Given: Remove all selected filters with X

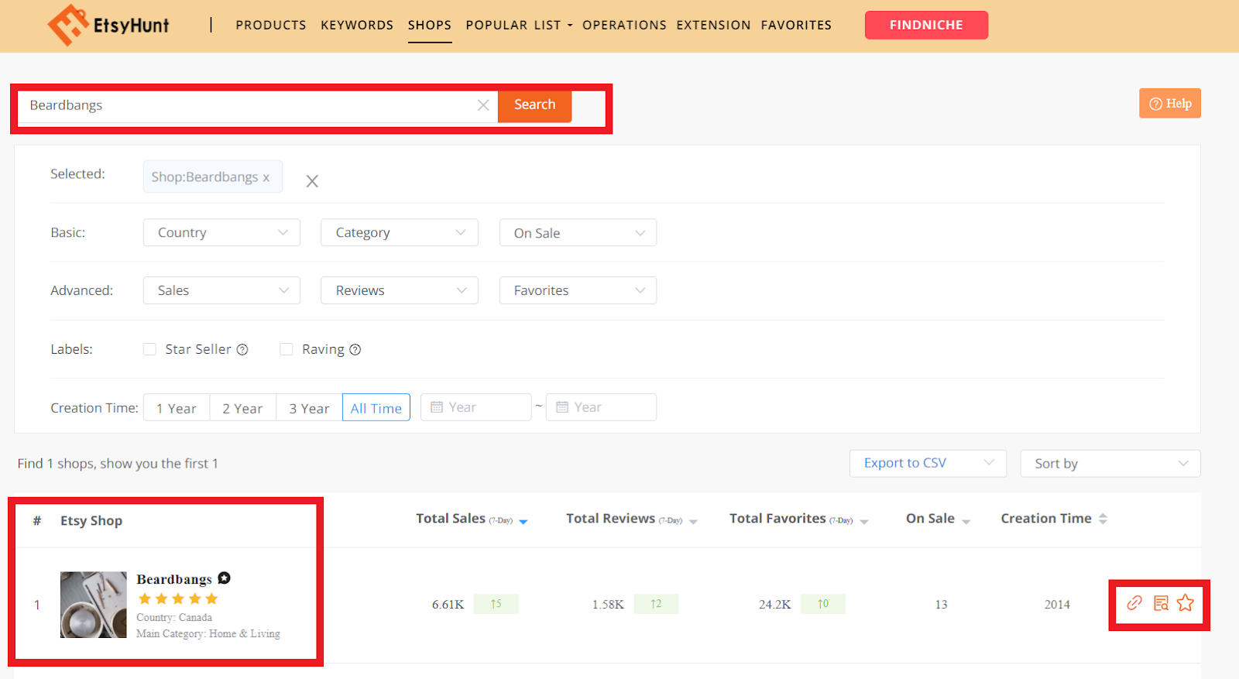Looking at the screenshot, I should click(312, 181).
